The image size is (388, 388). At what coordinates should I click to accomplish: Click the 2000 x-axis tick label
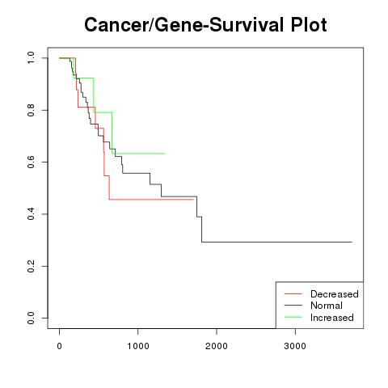pos(217,346)
